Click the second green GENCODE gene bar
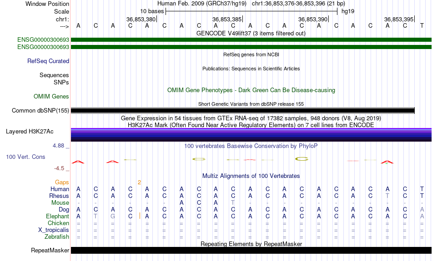 pos(251,47)
